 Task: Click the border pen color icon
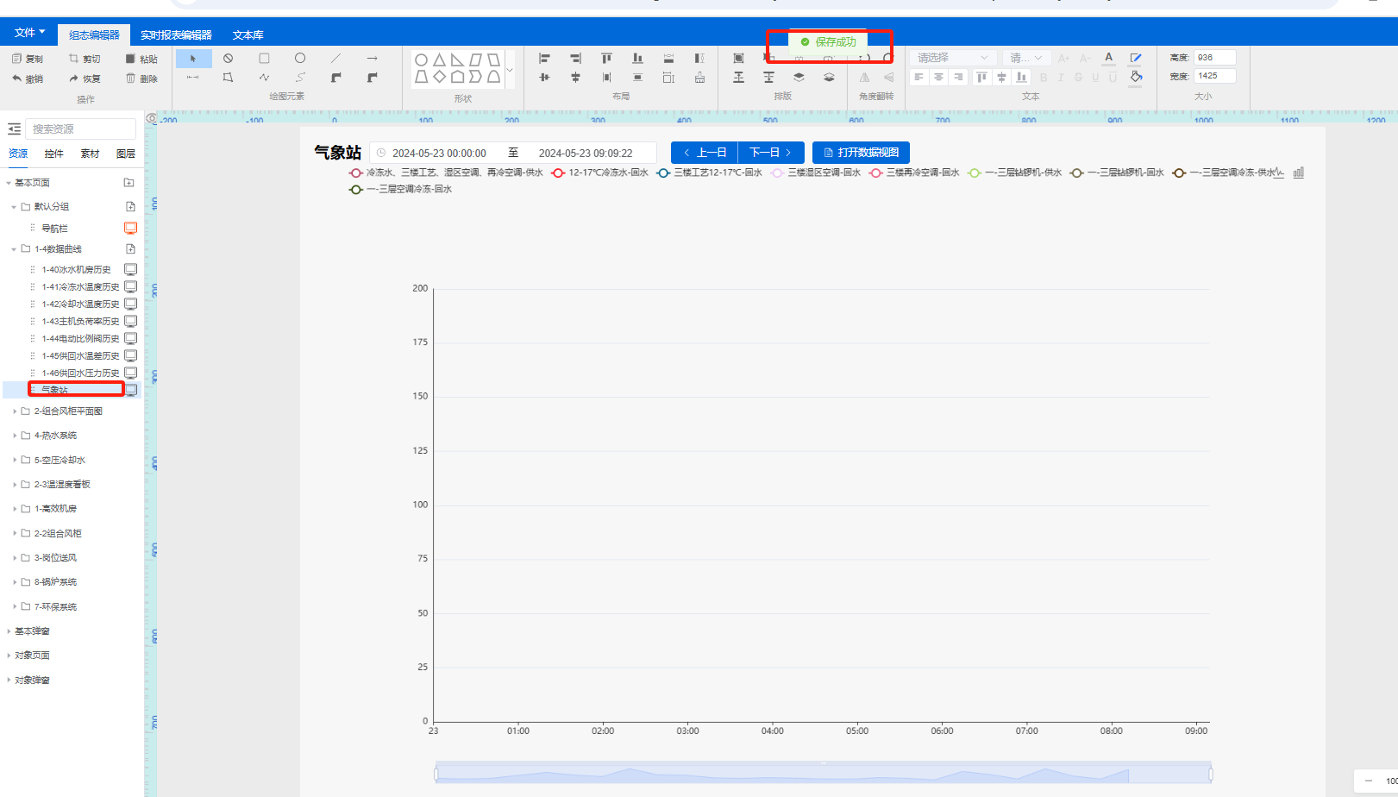[x=1136, y=58]
